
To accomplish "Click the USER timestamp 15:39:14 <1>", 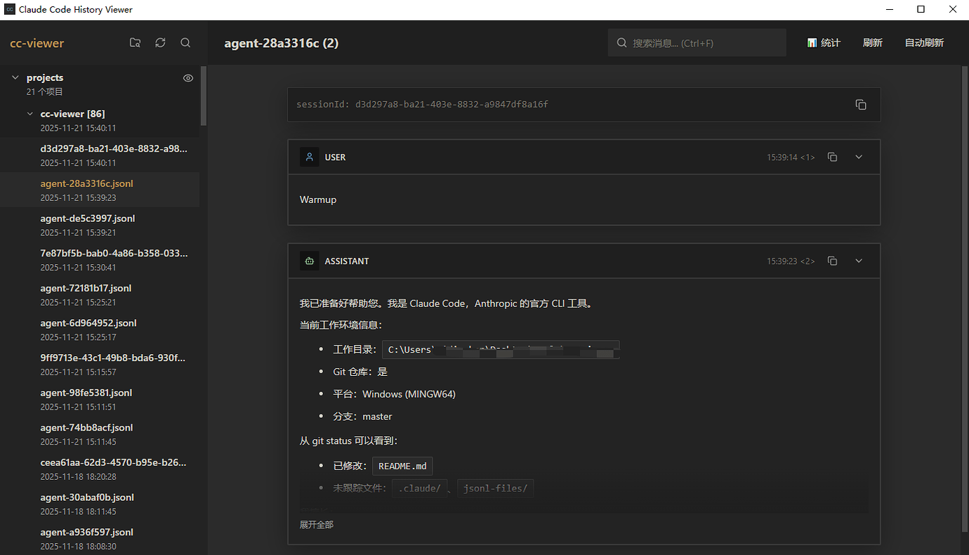I will point(791,157).
